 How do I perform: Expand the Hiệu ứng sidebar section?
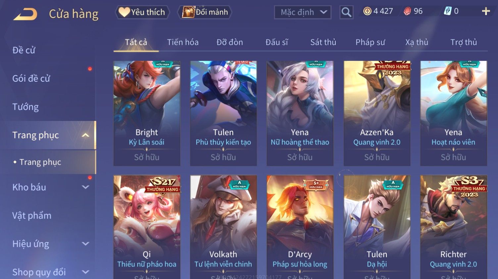click(x=85, y=244)
